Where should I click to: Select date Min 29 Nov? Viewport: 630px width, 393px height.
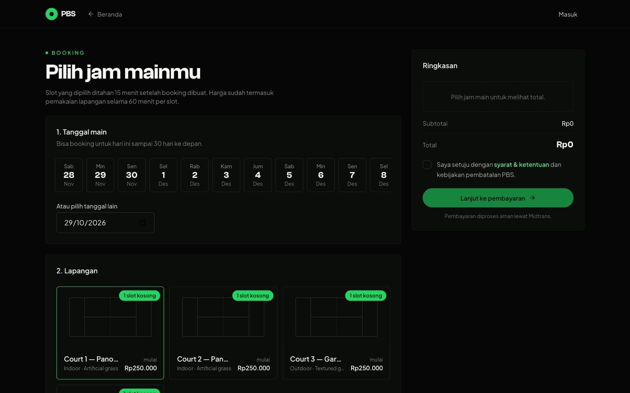click(100, 175)
